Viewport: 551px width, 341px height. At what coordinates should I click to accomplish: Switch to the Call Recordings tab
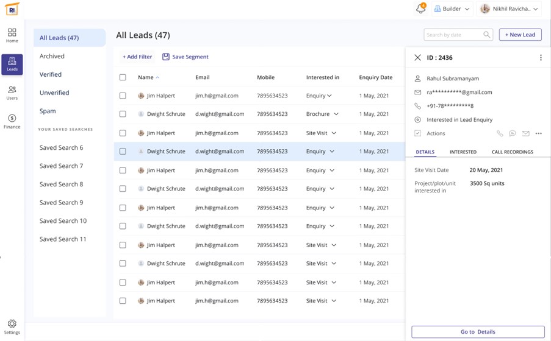(x=512, y=152)
